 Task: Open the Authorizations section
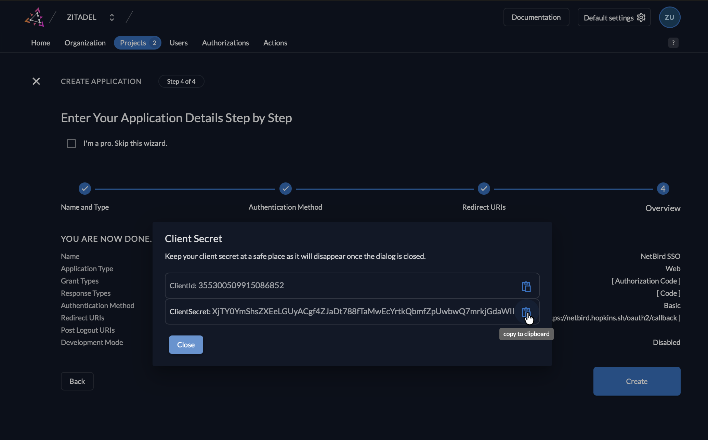point(225,42)
